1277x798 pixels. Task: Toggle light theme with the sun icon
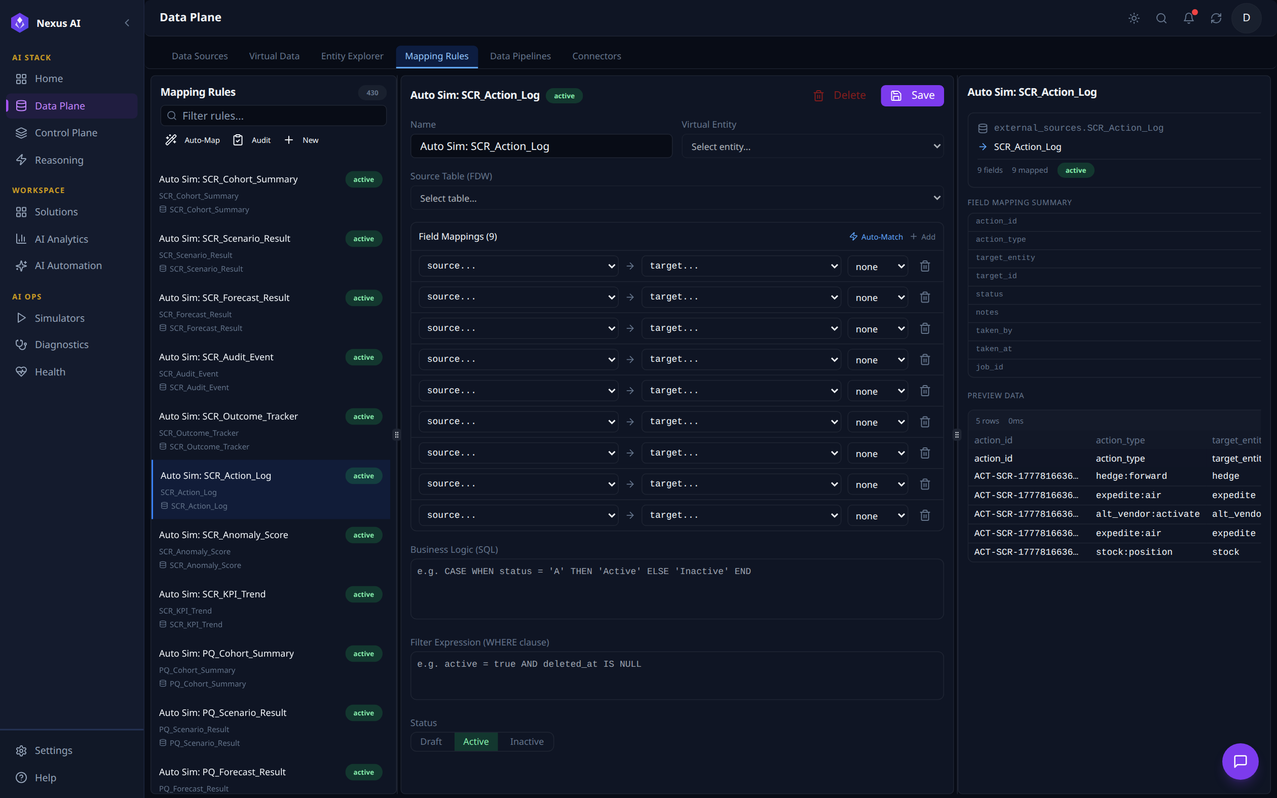1134,18
